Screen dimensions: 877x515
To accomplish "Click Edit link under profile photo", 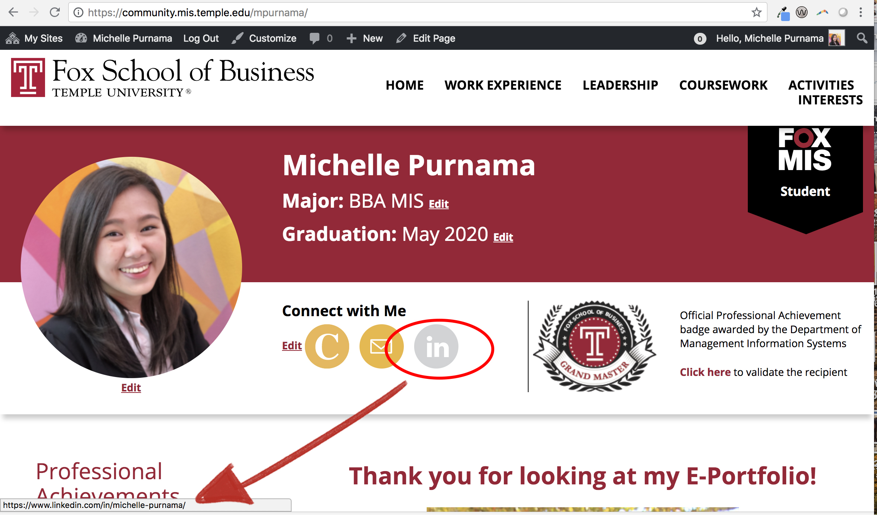I will click(x=131, y=387).
